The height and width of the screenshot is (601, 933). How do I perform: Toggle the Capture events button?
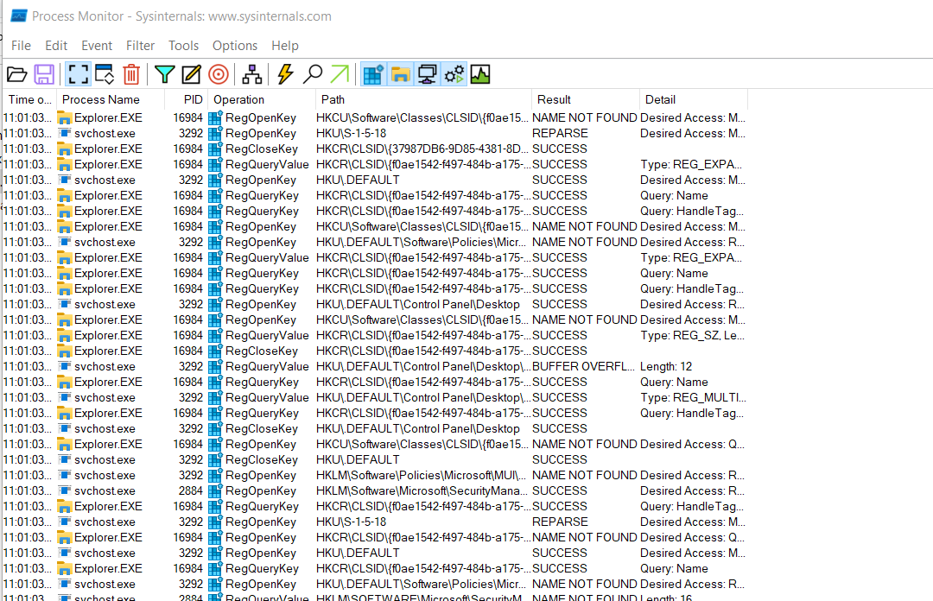coord(78,74)
